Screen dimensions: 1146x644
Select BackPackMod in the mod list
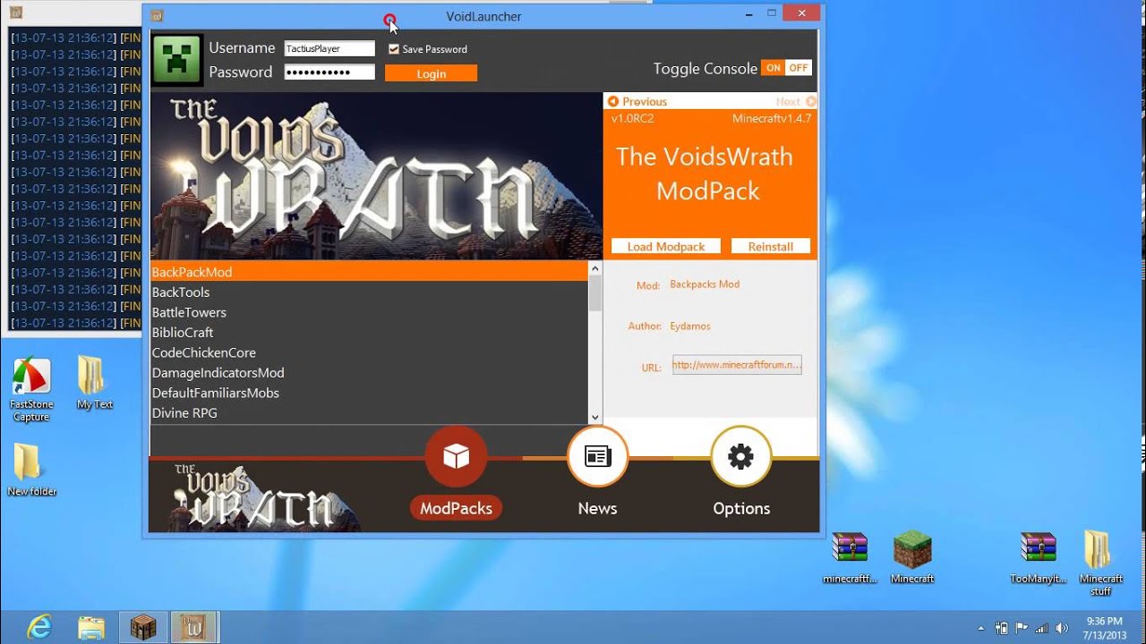[x=369, y=272]
